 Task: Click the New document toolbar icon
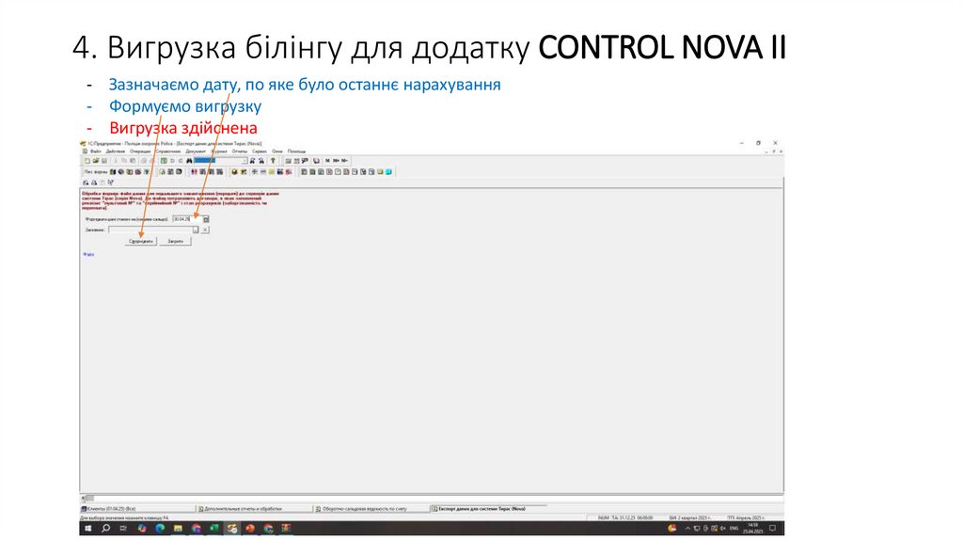87,160
